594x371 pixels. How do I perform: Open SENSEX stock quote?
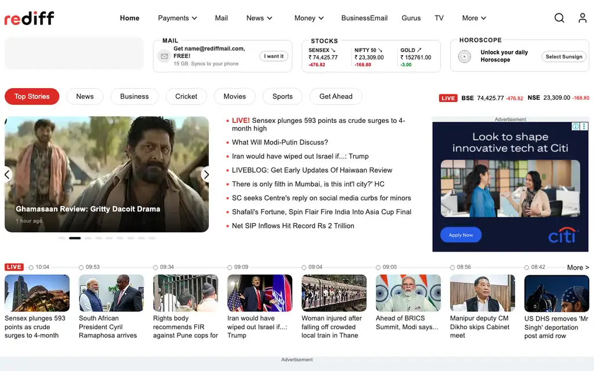click(323, 57)
